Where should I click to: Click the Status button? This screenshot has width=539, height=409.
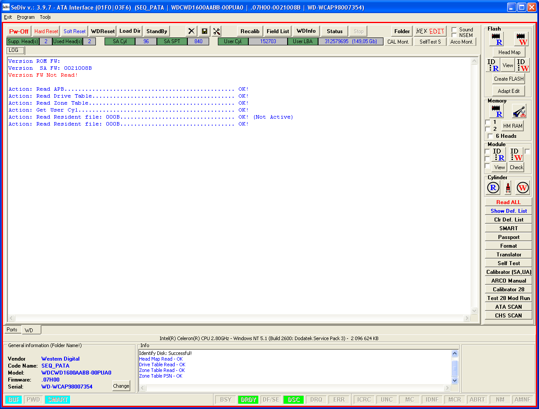click(x=335, y=31)
